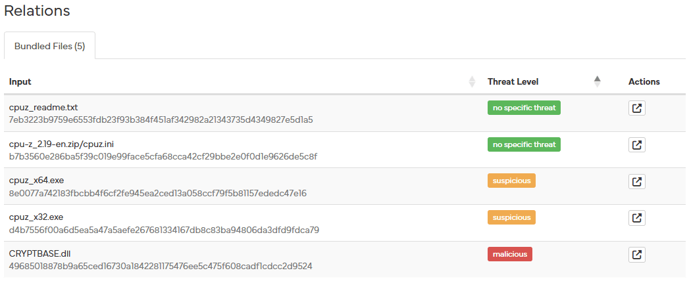Select the Bundled Files (5) tab
This screenshot has height=281, width=689.
[49, 47]
